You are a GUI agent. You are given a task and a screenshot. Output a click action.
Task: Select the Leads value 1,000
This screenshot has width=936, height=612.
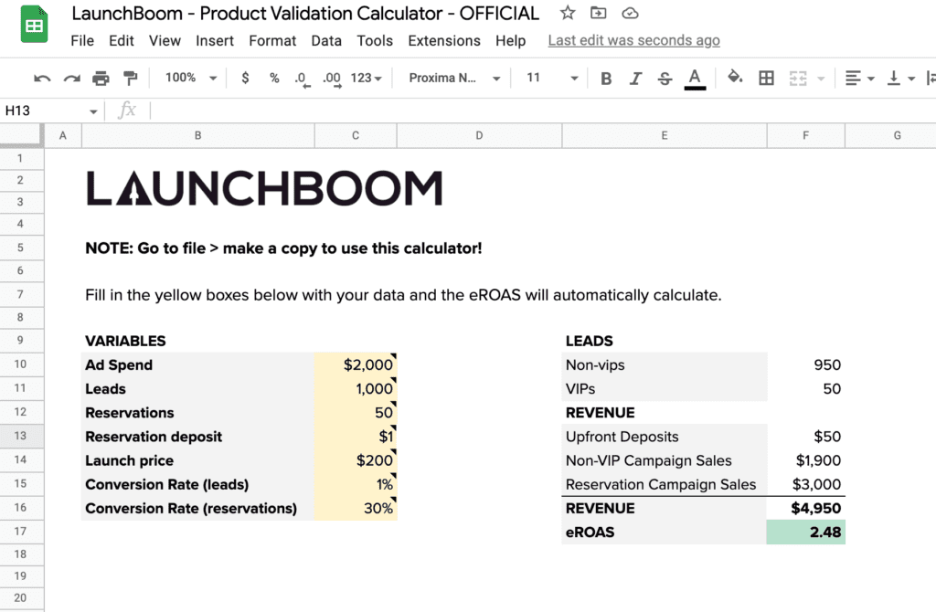coord(356,388)
